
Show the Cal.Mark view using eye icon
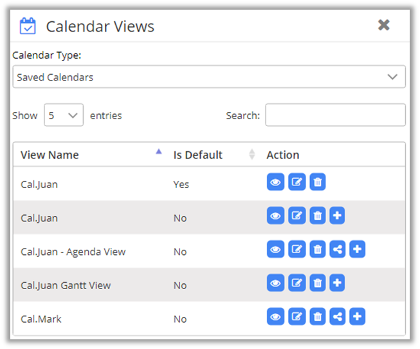tap(275, 316)
